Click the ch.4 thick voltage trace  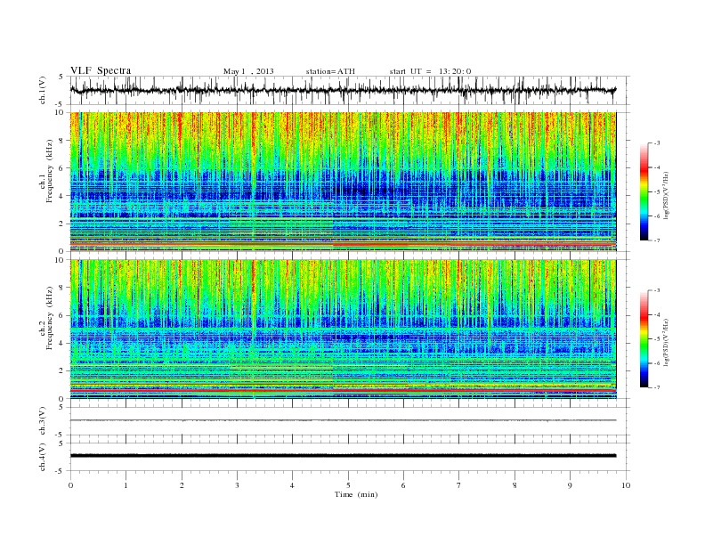click(x=343, y=456)
